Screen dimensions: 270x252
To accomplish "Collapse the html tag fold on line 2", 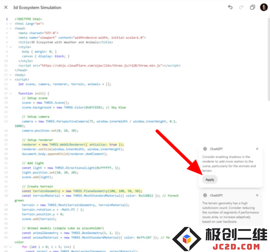I will [x=11, y=24].
